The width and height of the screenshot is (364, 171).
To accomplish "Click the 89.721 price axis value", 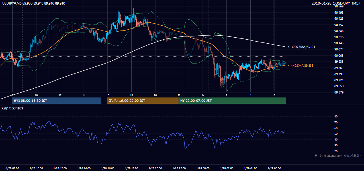I will [x=339, y=80].
